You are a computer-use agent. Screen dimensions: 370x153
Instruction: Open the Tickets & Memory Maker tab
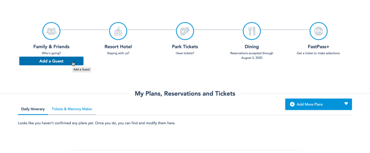pos(72,109)
